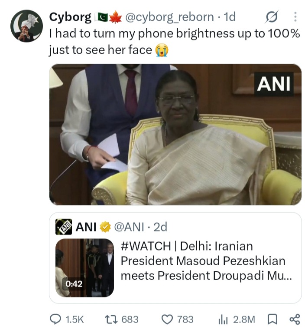This screenshot has width=305, height=333.
Task: Open Cyborg's profile avatar
Action: point(27,26)
